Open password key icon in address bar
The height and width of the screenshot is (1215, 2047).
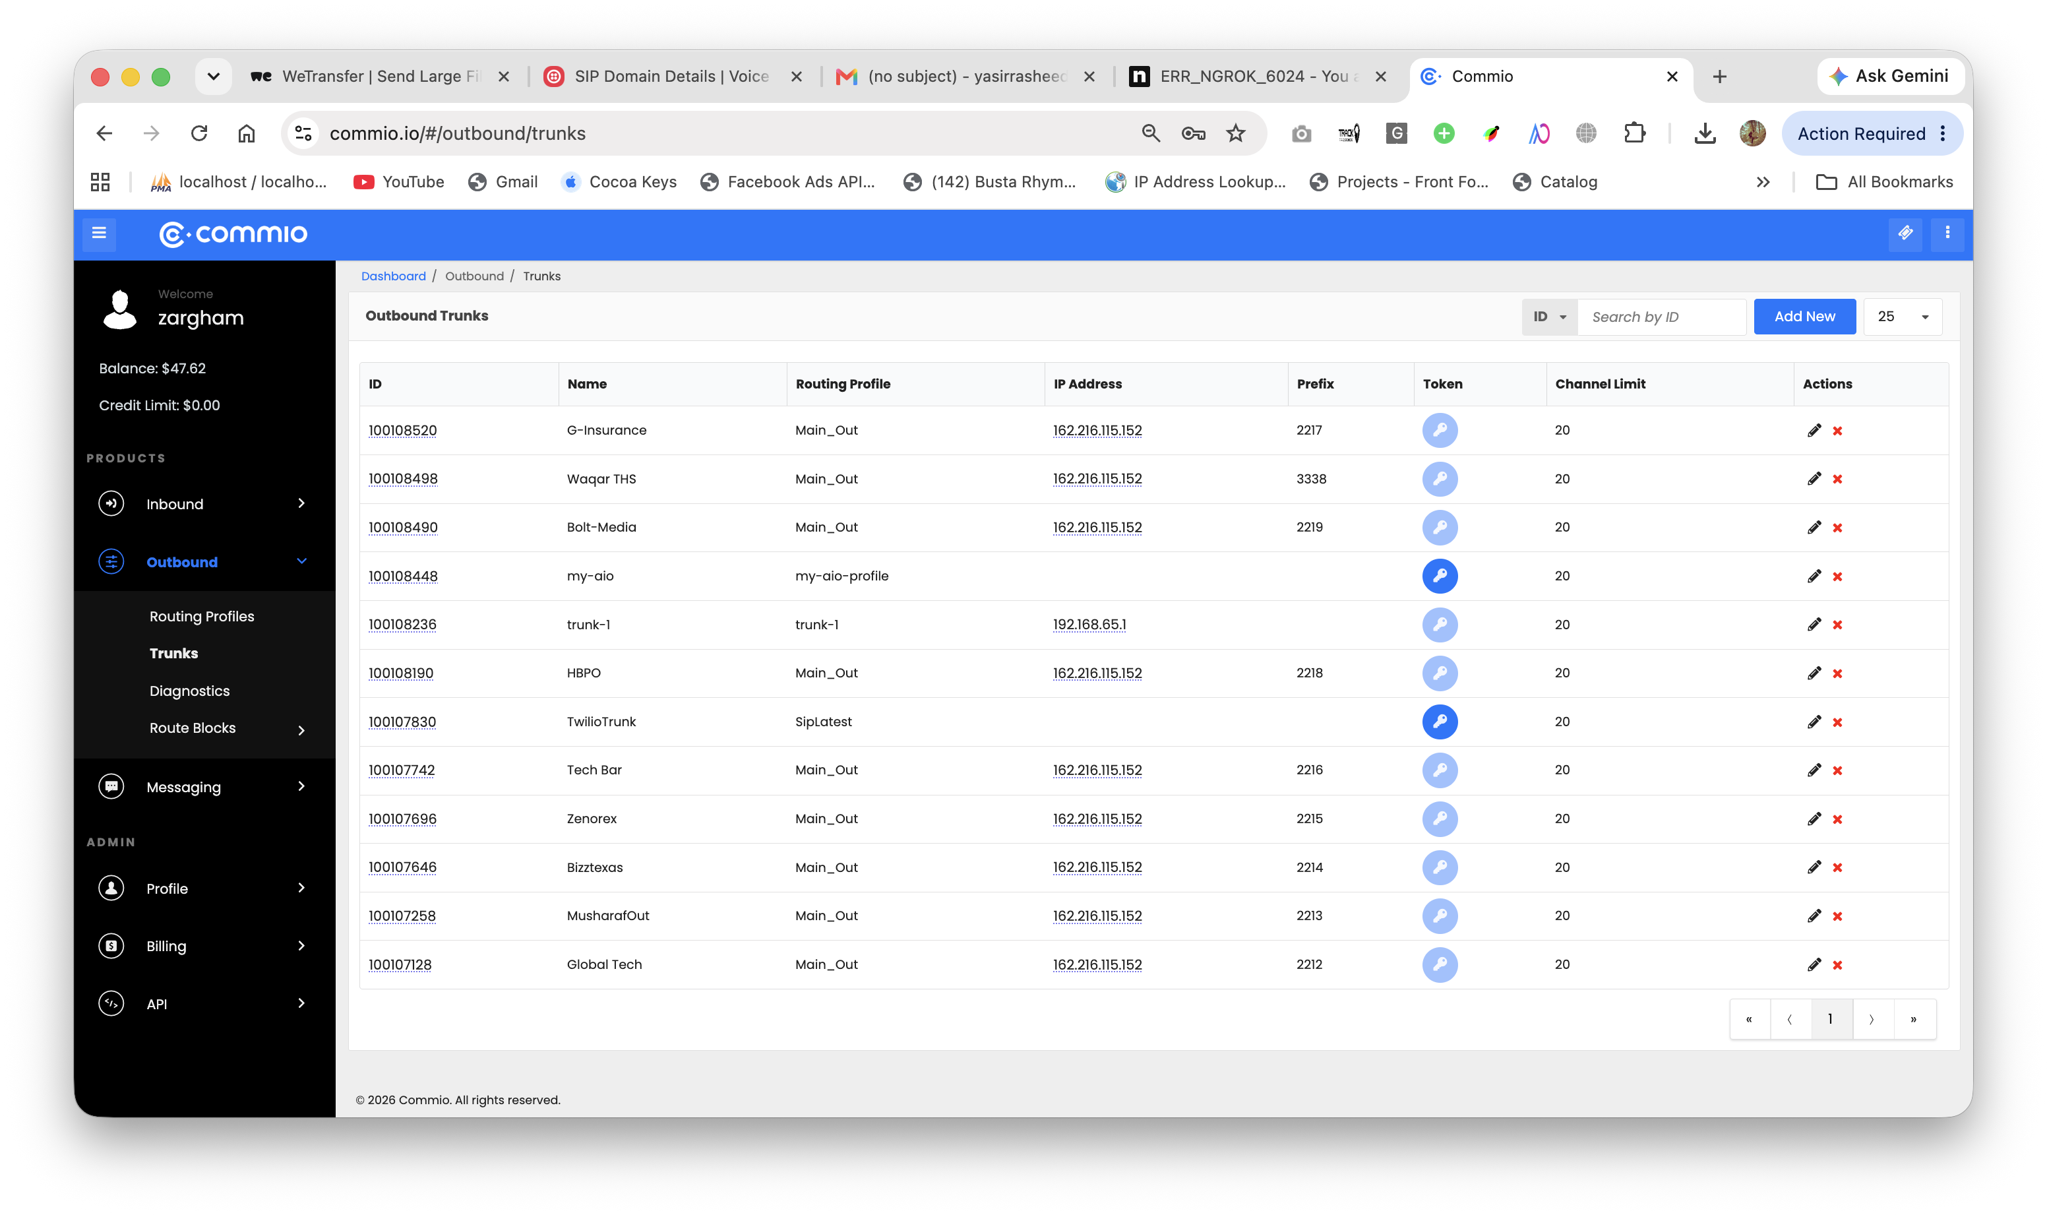pyautogui.click(x=1194, y=133)
